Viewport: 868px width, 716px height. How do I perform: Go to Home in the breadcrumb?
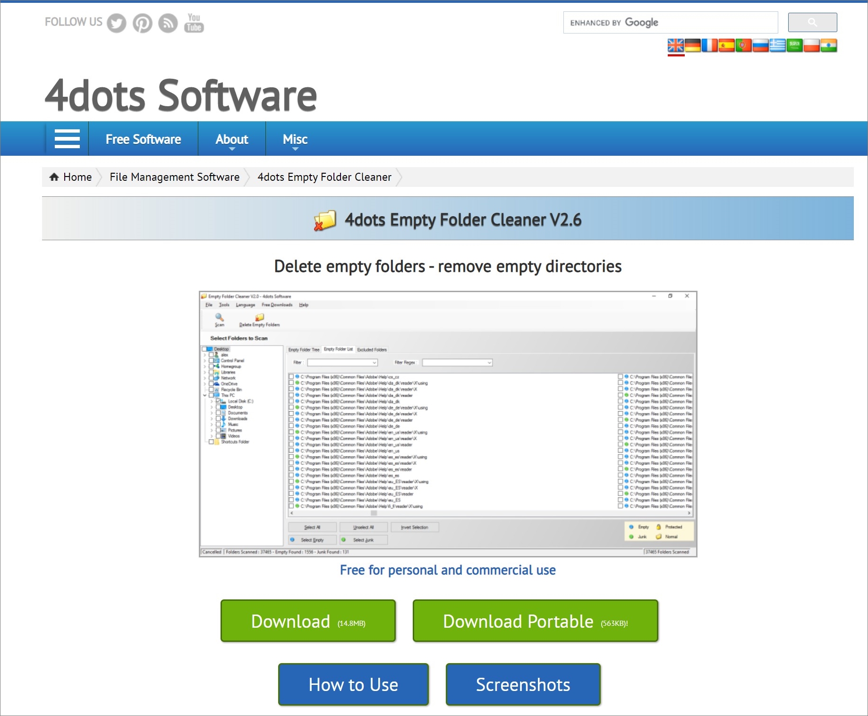point(77,177)
